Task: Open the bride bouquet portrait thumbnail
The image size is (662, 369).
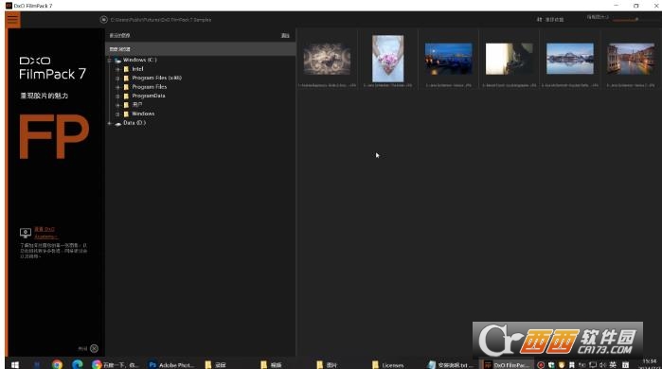Action: (387, 59)
